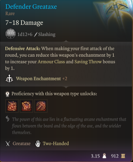Click the proficiency badge icon
This screenshot has width=133, height=162.
(7, 94)
